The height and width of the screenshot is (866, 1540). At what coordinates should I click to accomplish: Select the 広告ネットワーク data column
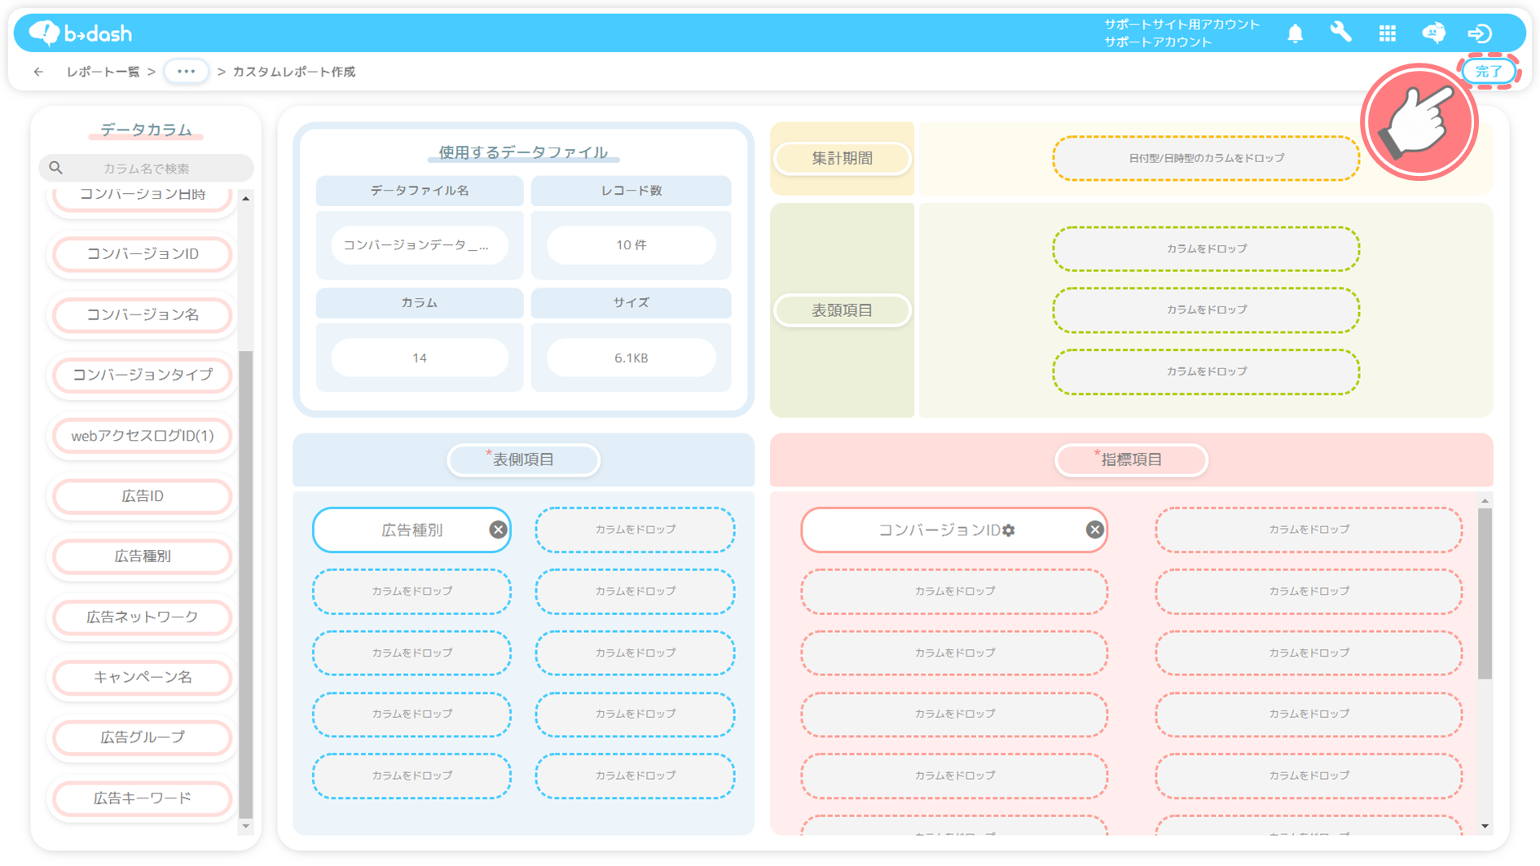click(143, 618)
